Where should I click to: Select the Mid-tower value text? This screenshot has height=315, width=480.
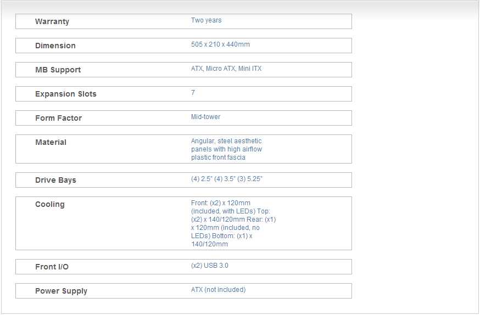[205, 117]
